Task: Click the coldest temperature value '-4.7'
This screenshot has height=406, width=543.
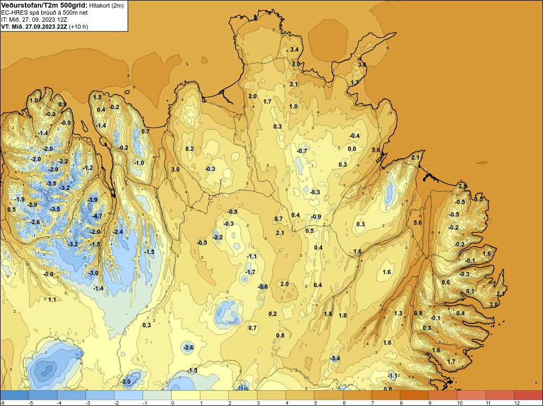Action: pos(97,216)
